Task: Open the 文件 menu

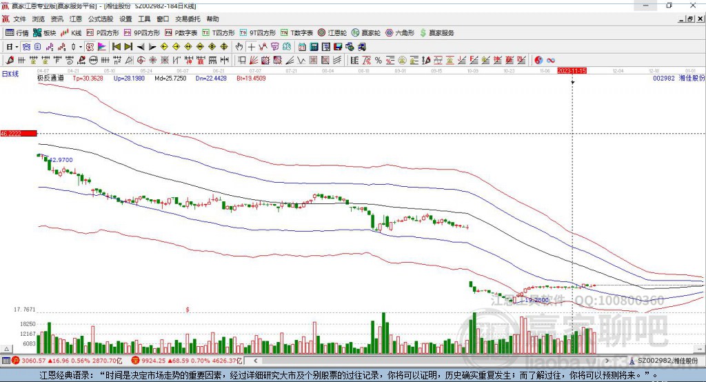Action: click(19, 19)
